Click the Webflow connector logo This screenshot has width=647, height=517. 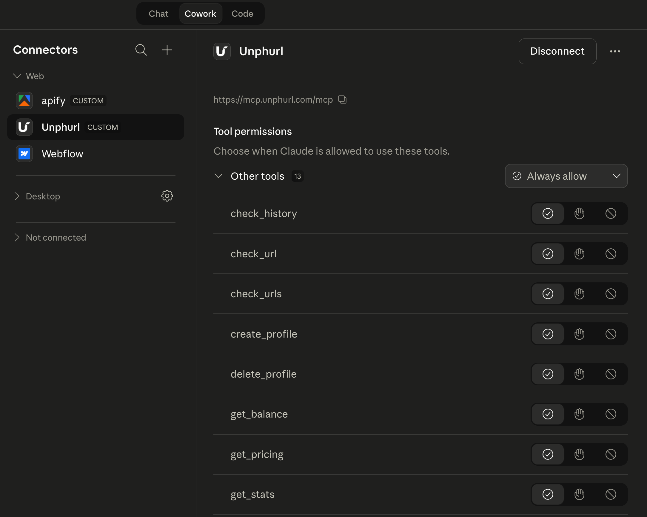coord(24,154)
